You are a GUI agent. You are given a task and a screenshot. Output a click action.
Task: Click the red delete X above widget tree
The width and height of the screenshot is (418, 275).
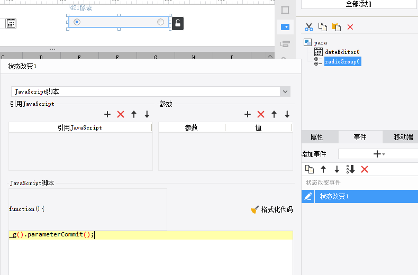point(350,27)
